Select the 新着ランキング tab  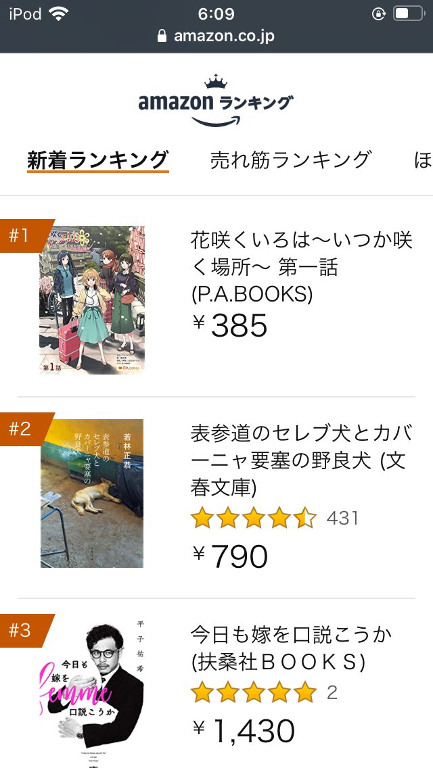pyautogui.click(x=97, y=160)
